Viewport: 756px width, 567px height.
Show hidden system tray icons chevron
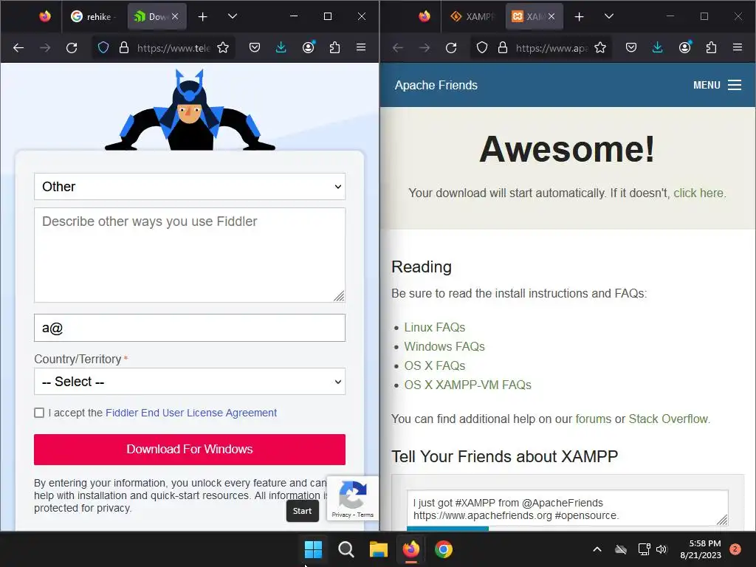click(x=597, y=549)
